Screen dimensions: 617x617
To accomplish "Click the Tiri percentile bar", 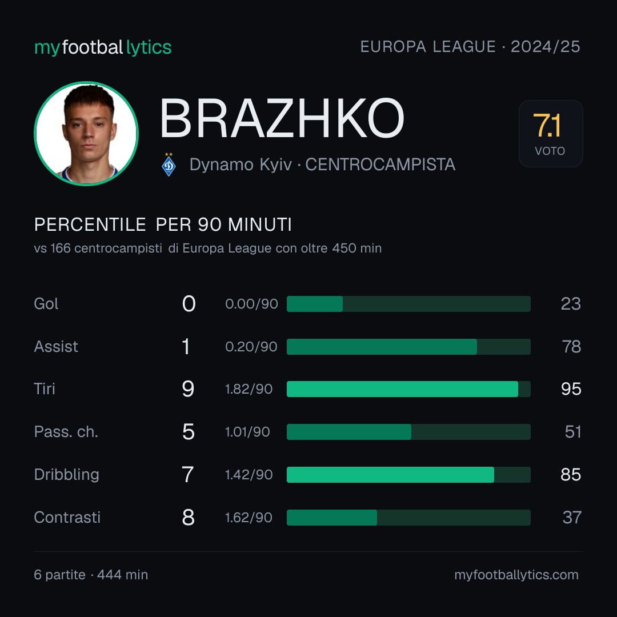I will [408, 389].
